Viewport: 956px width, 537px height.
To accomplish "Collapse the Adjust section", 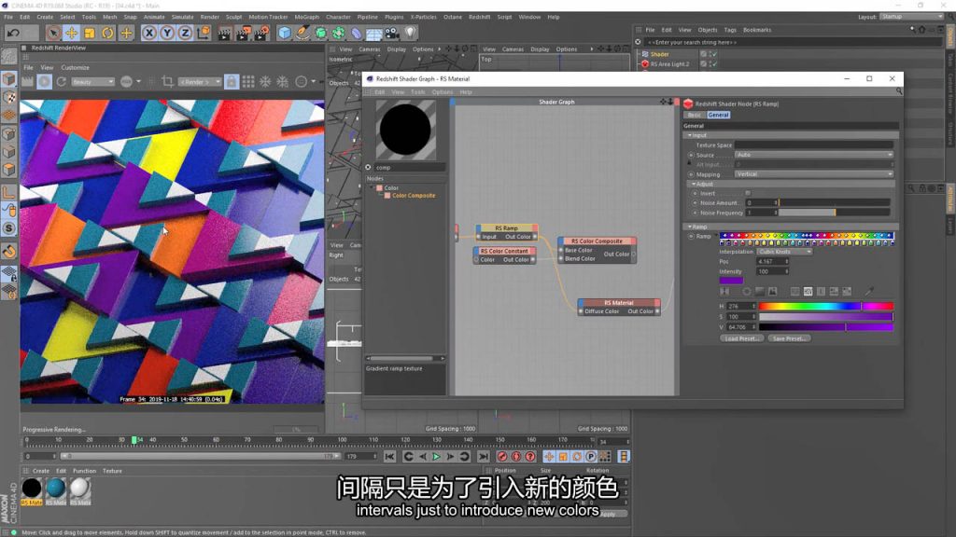I will 694,184.
